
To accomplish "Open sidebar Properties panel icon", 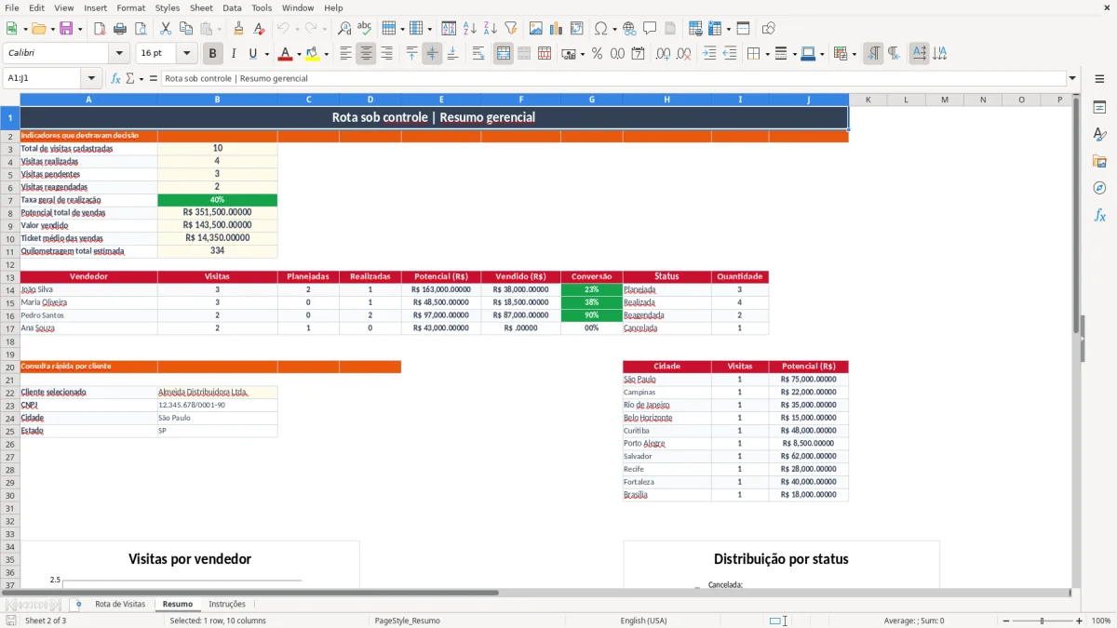I will 1099,108.
